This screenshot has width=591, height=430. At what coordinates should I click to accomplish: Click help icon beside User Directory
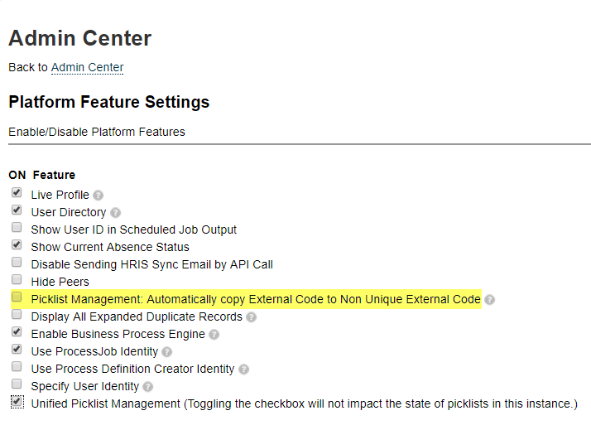click(x=115, y=213)
